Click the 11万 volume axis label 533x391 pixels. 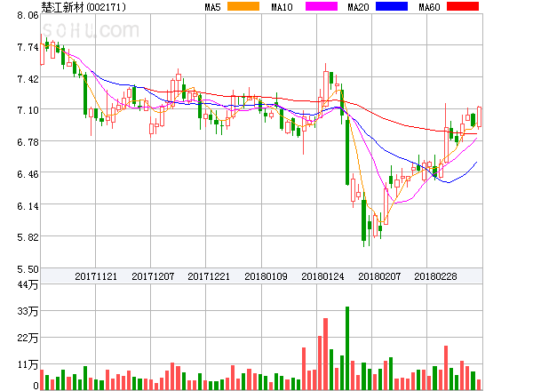point(28,365)
